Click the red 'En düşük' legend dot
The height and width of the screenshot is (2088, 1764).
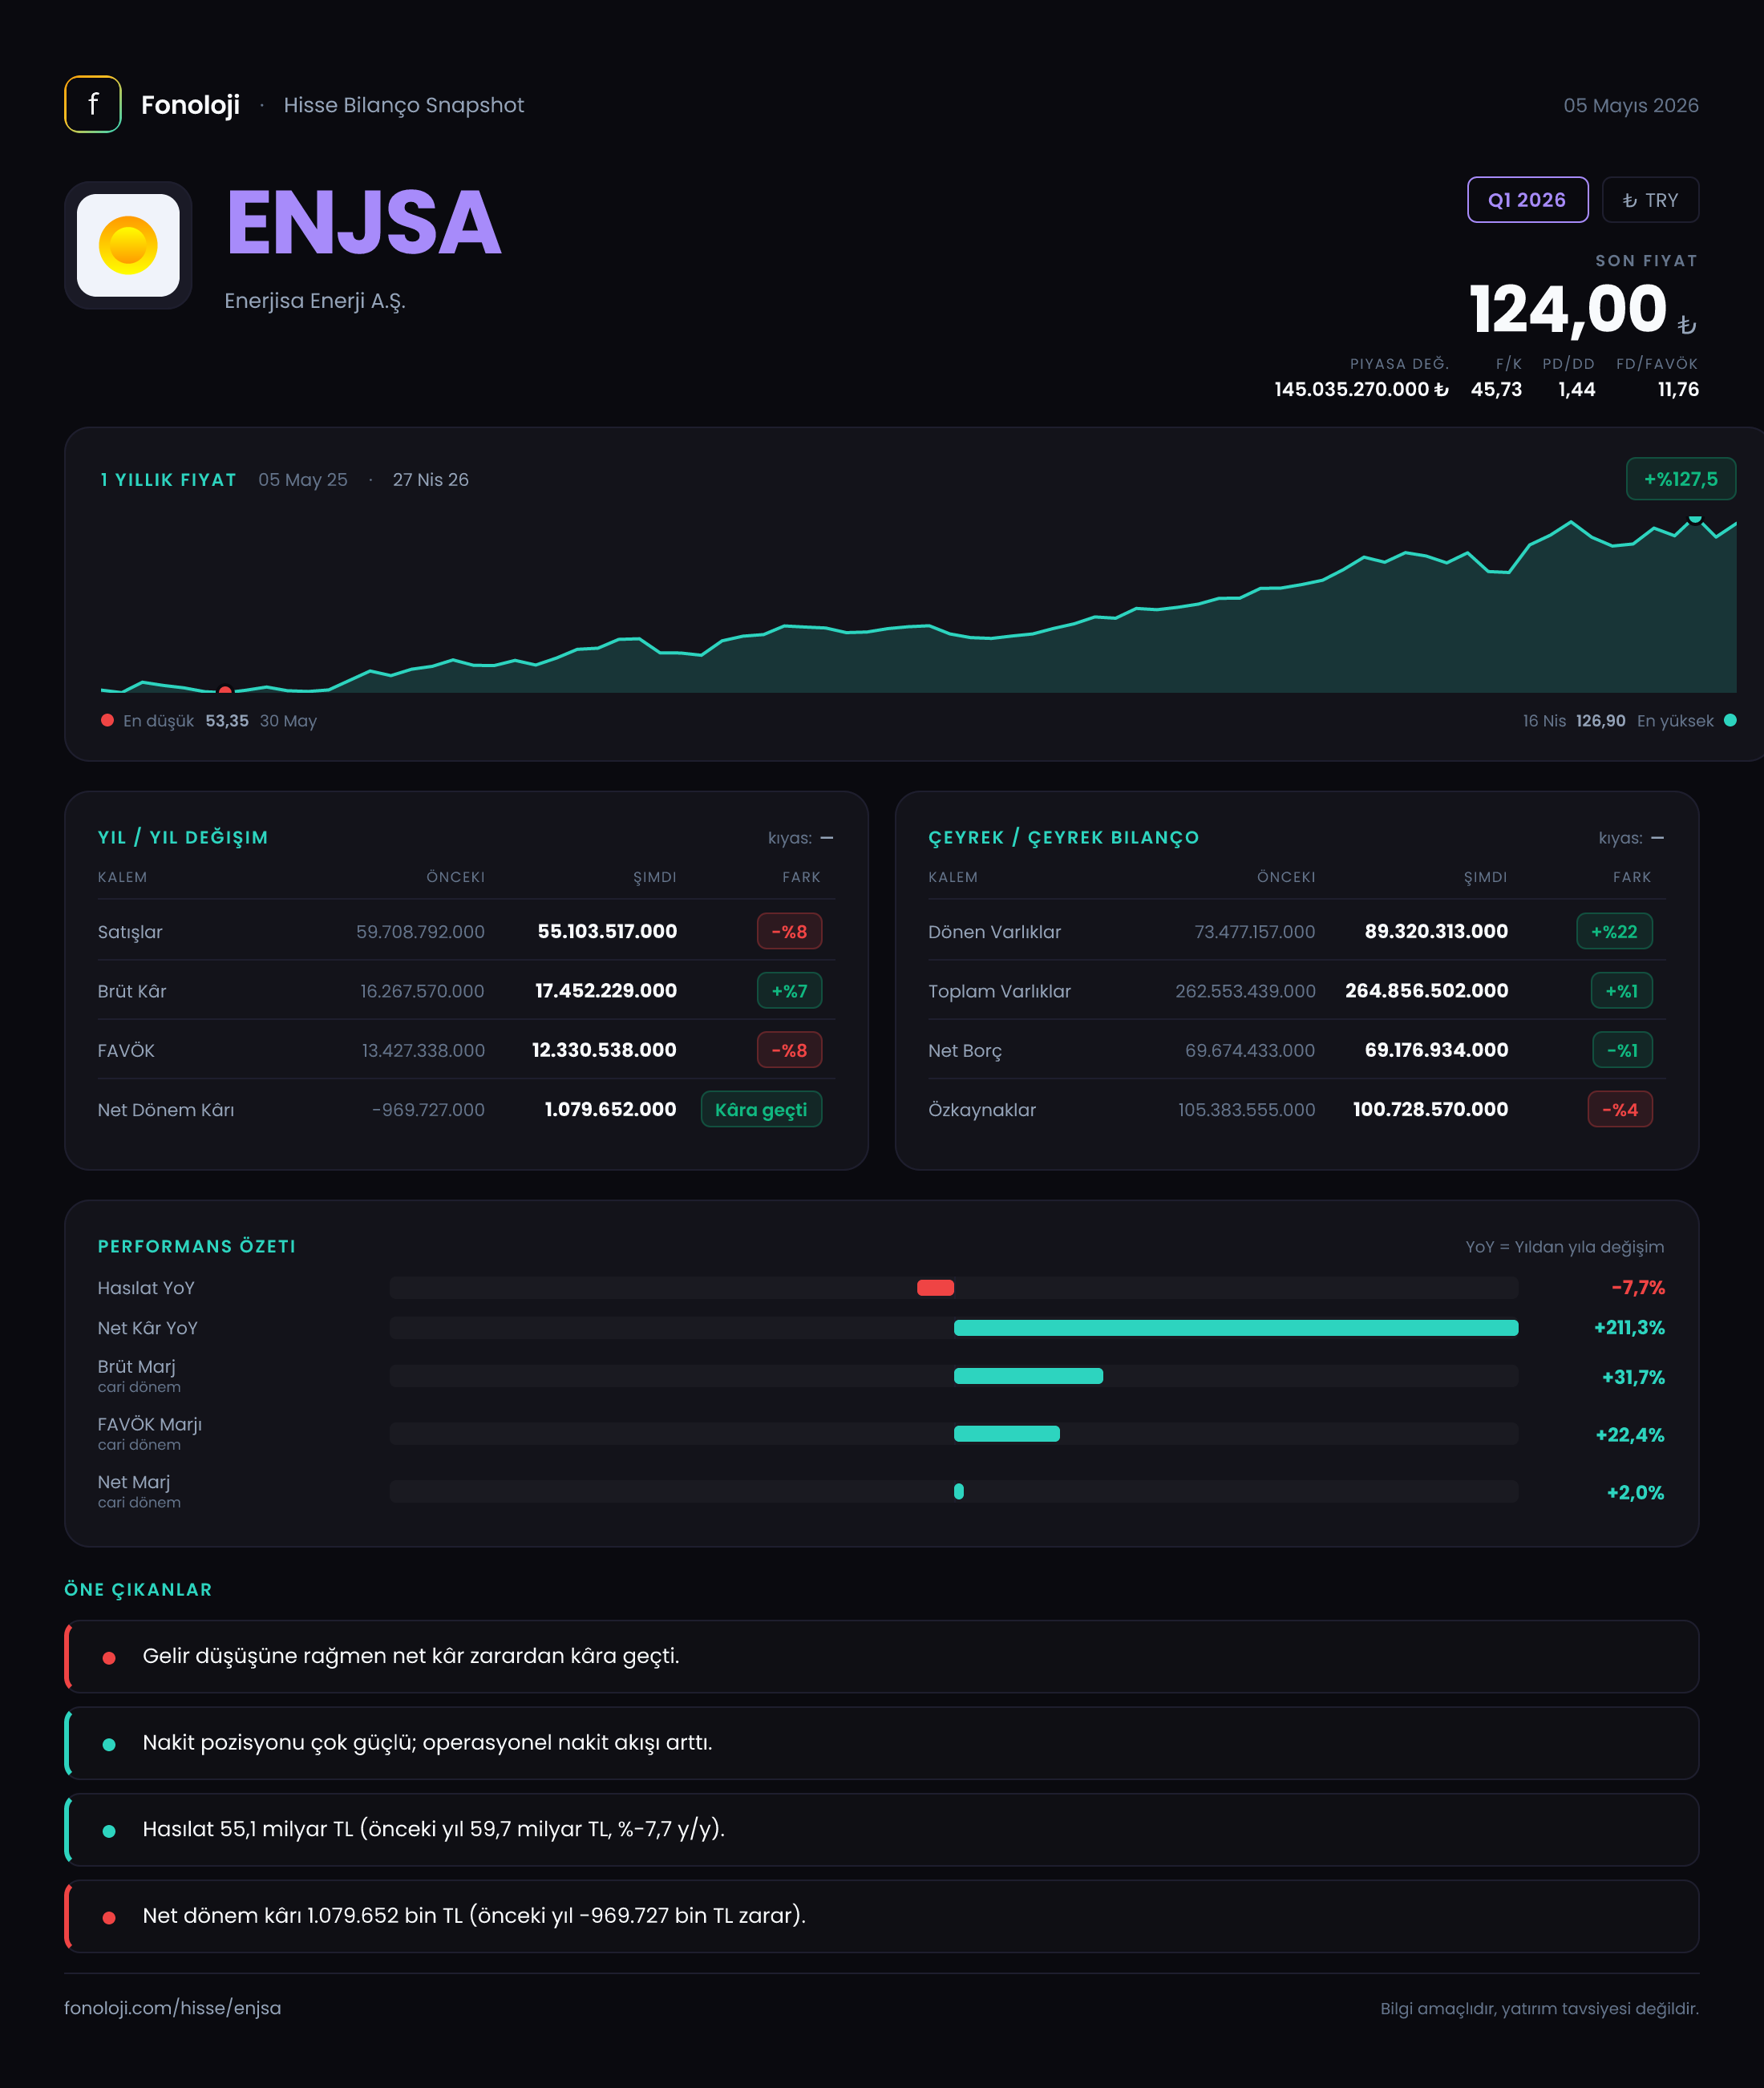click(x=107, y=720)
